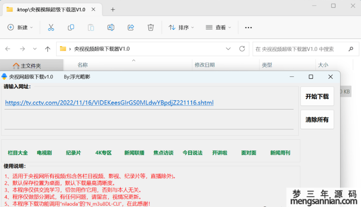
Task: Refresh the Explorer folder view
Action: 242,49
